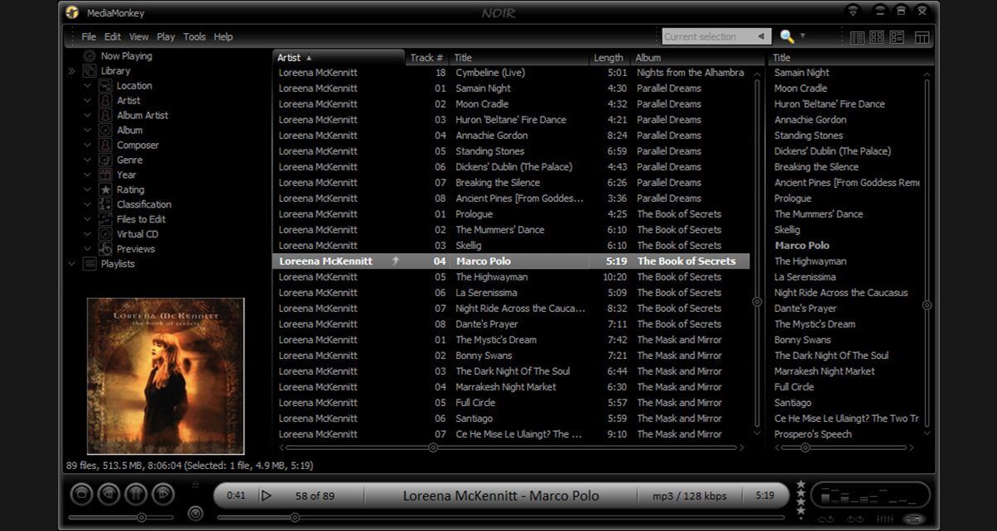Click the Album Artist icon
This screenshot has width=997, height=531.
click(105, 116)
